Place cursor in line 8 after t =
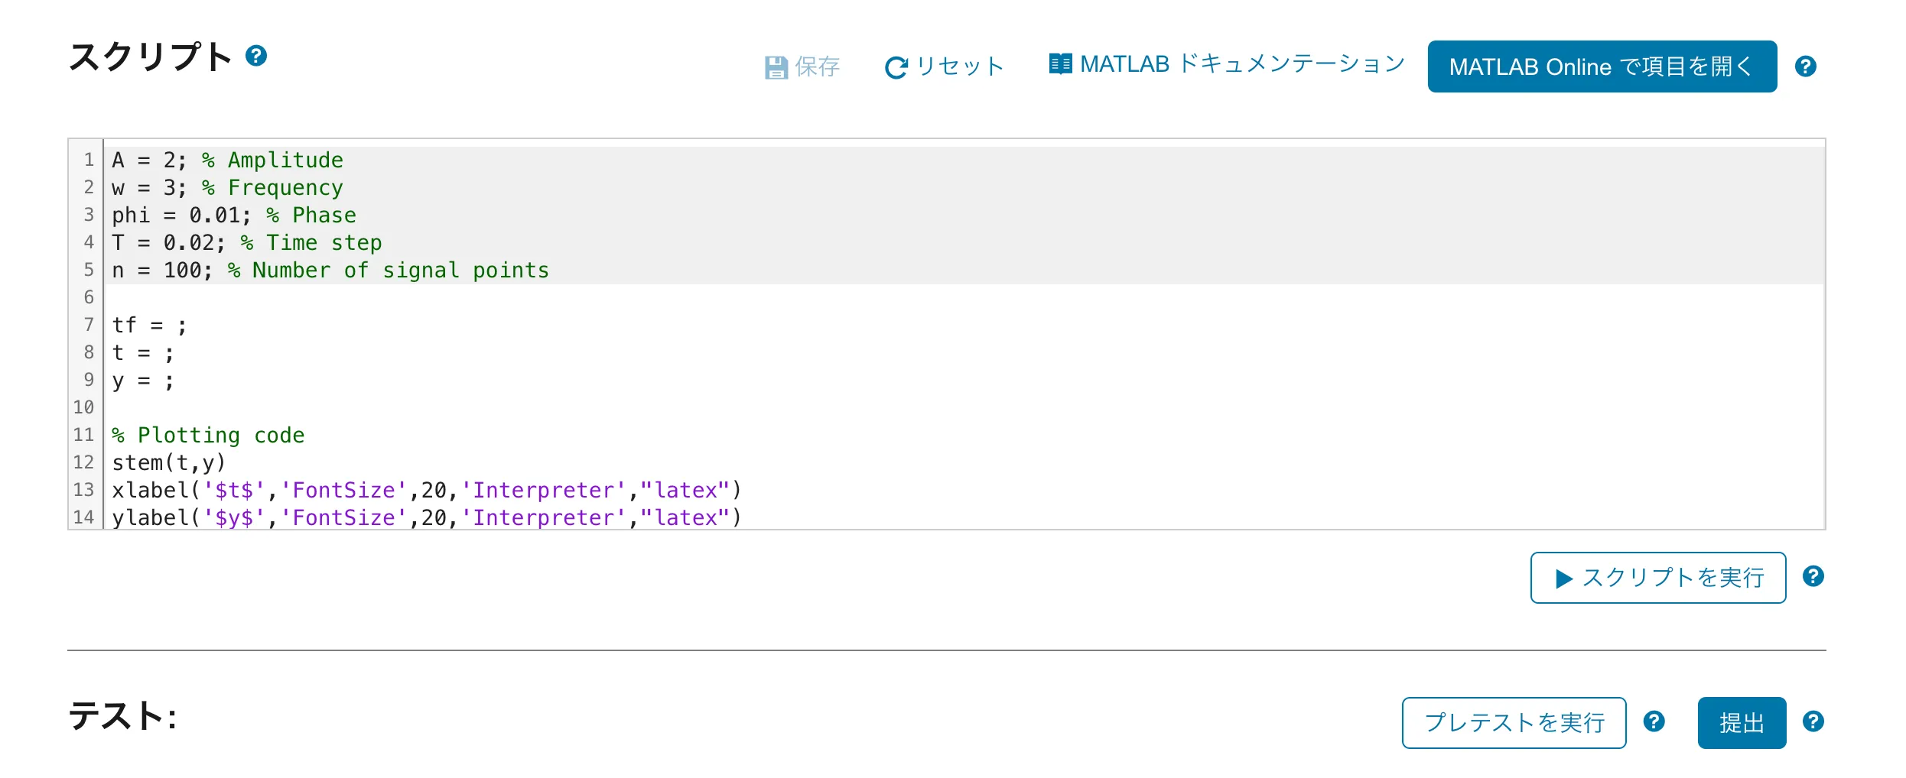The image size is (1906, 778). [158, 353]
